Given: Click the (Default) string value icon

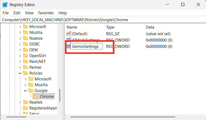Looking at the screenshot, I should pyautogui.click(x=69, y=34).
